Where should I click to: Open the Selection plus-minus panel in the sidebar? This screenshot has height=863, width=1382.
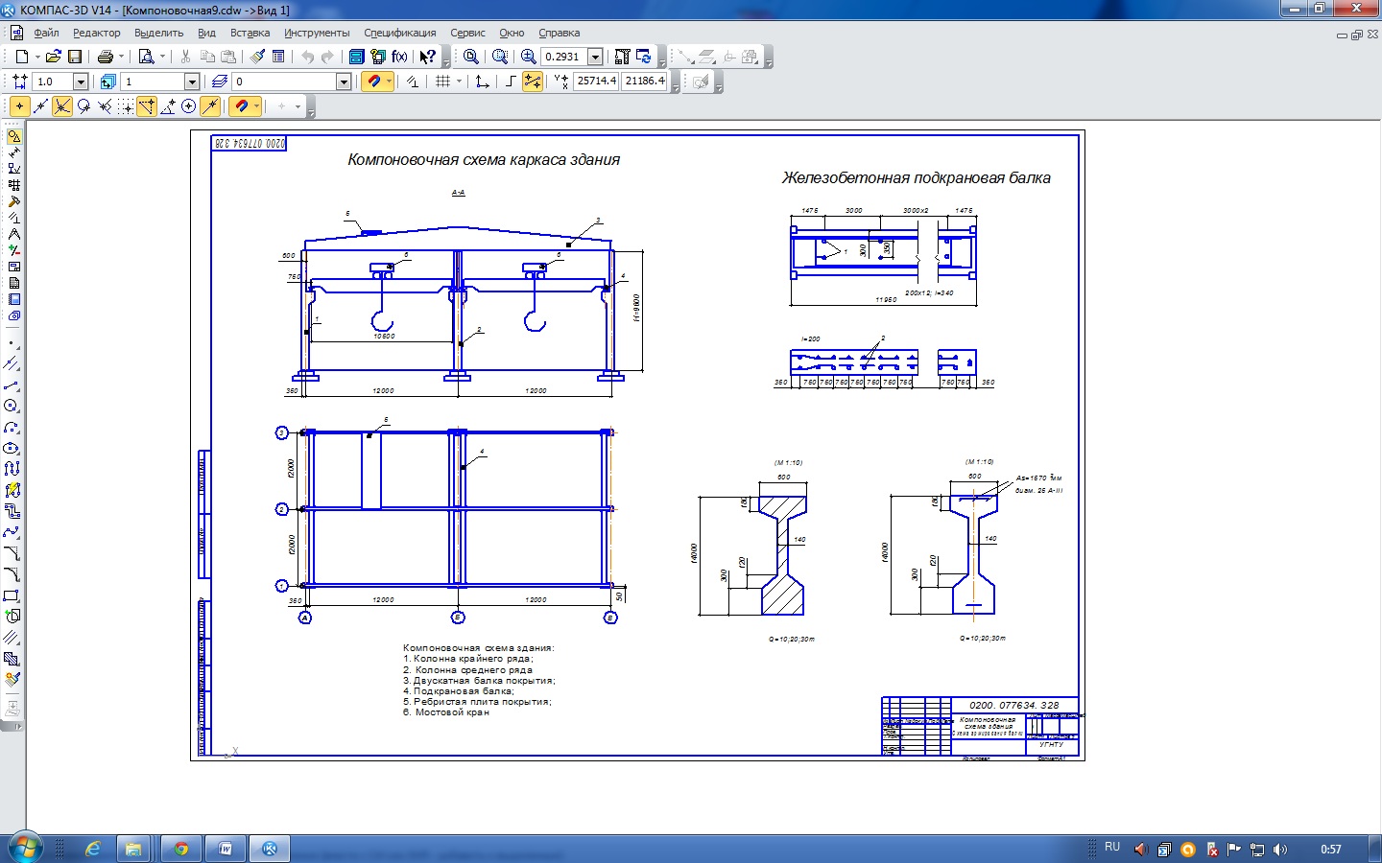[13, 250]
